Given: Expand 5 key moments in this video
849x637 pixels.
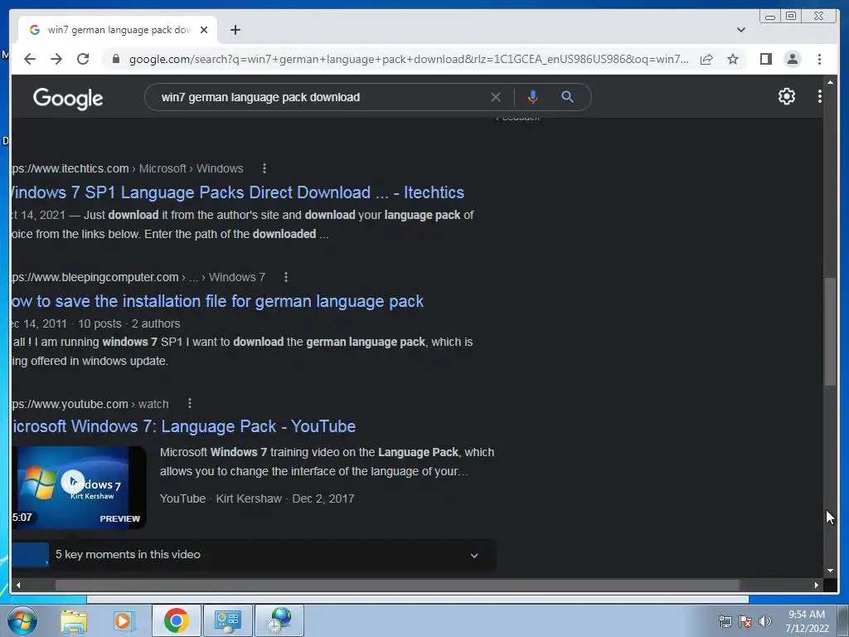Looking at the screenshot, I should click(x=254, y=555).
